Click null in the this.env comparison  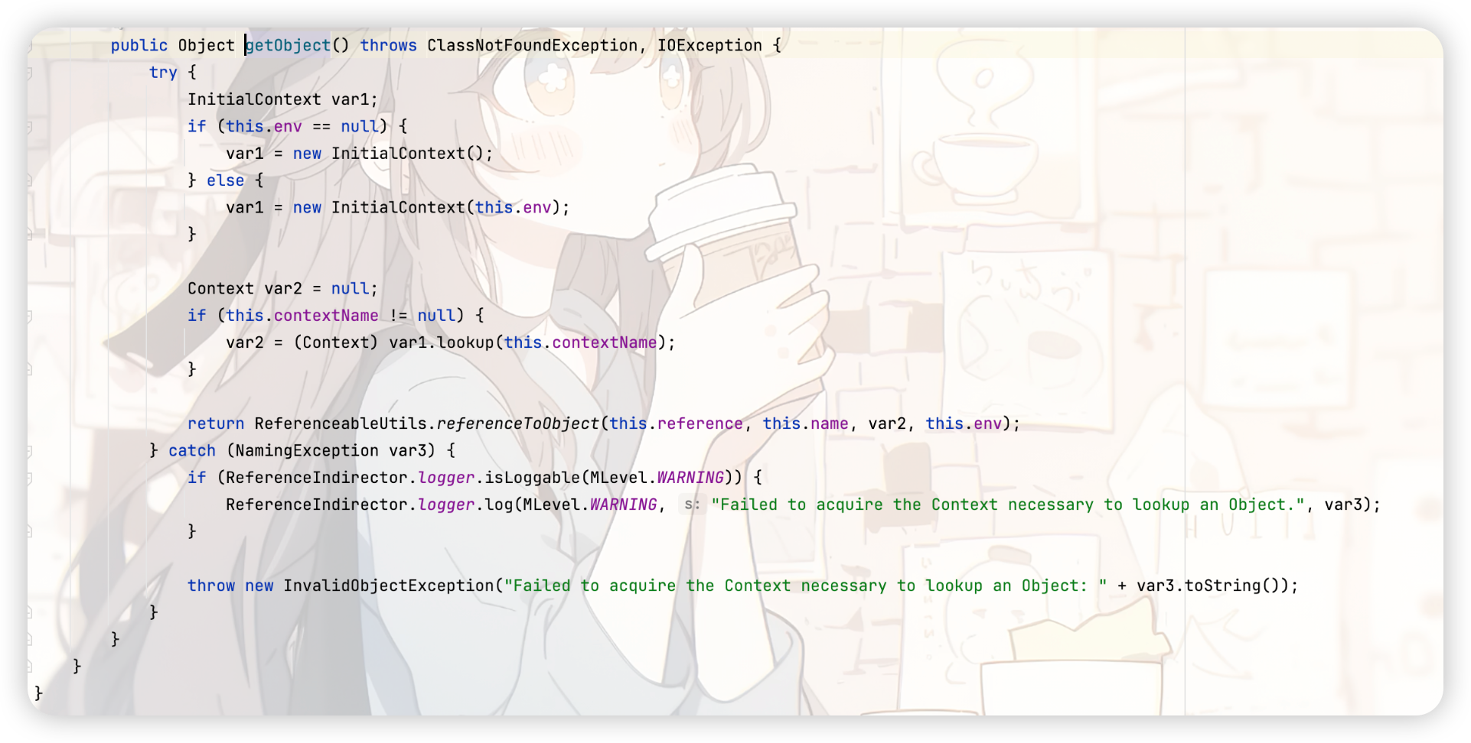click(x=360, y=126)
